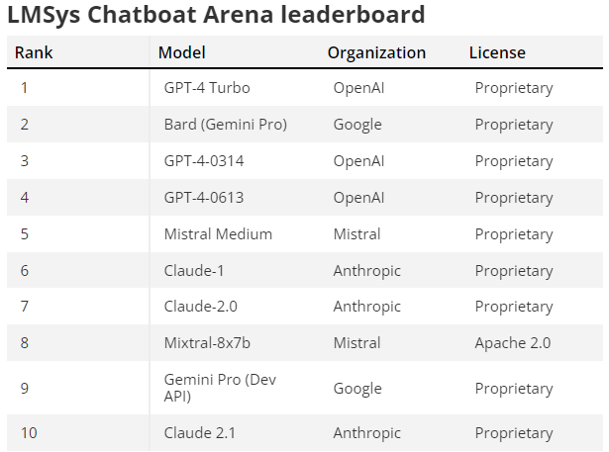Select the Mixtral-8x7b model cell
The height and width of the screenshot is (452, 609).
click(207, 342)
